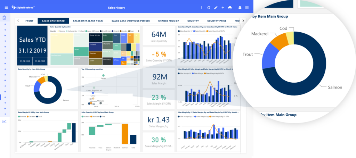The height and width of the screenshot is (158, 356).
Task: Open the hamburger menu in the header
Action: click(6, 8)
